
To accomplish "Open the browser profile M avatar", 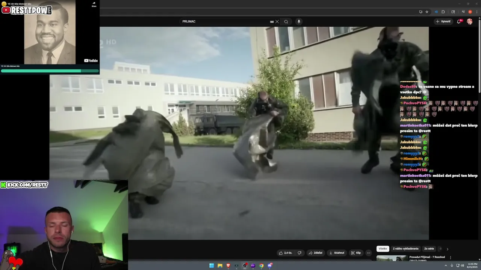I will (470, 12).
